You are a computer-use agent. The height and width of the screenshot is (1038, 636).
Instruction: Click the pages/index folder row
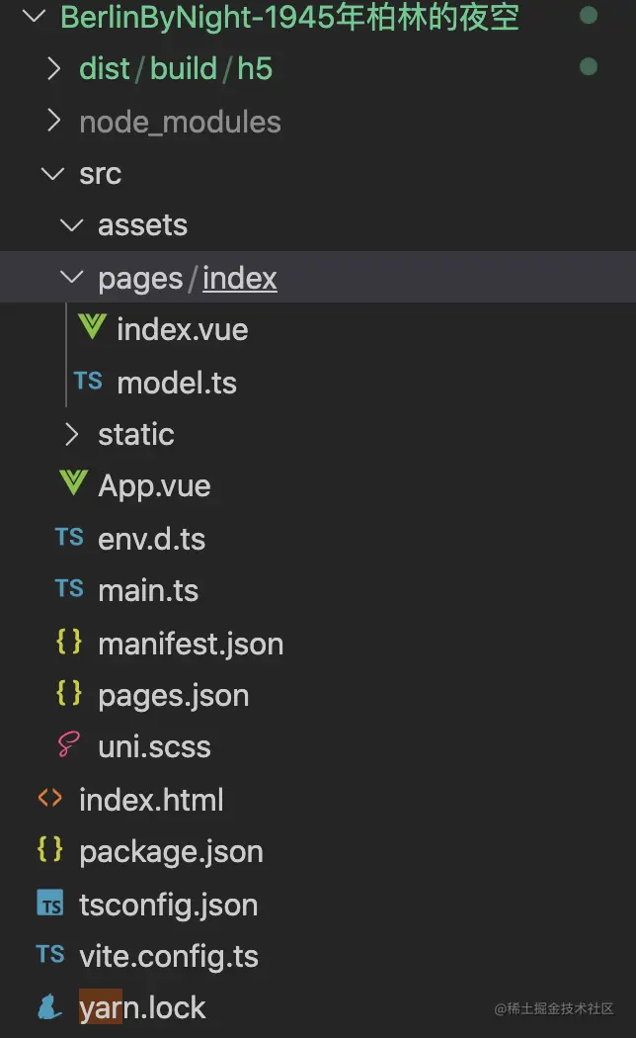[x=187, y=278]
